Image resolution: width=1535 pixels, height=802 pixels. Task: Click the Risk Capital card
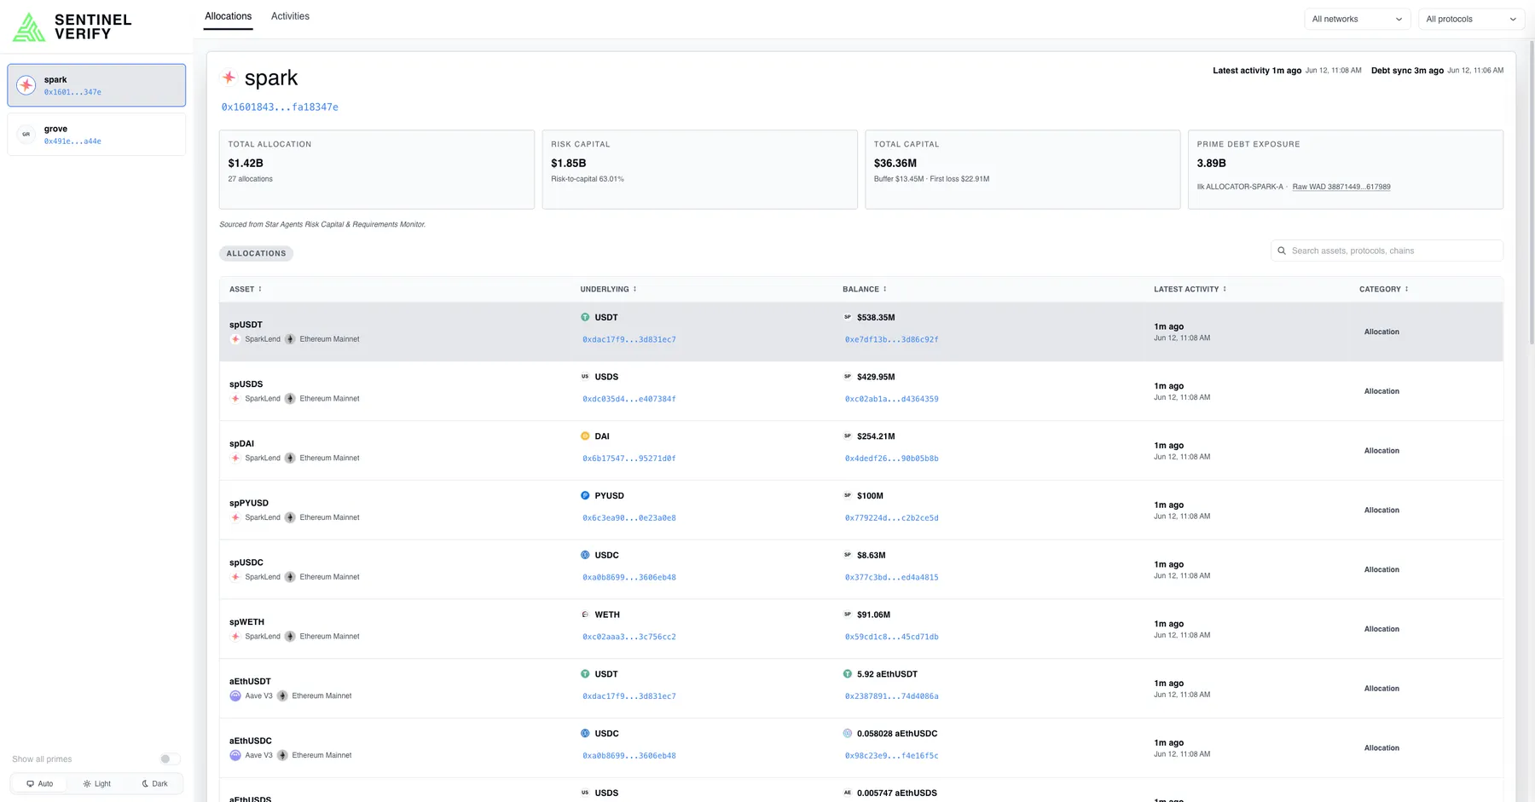(x=700, y=170)
